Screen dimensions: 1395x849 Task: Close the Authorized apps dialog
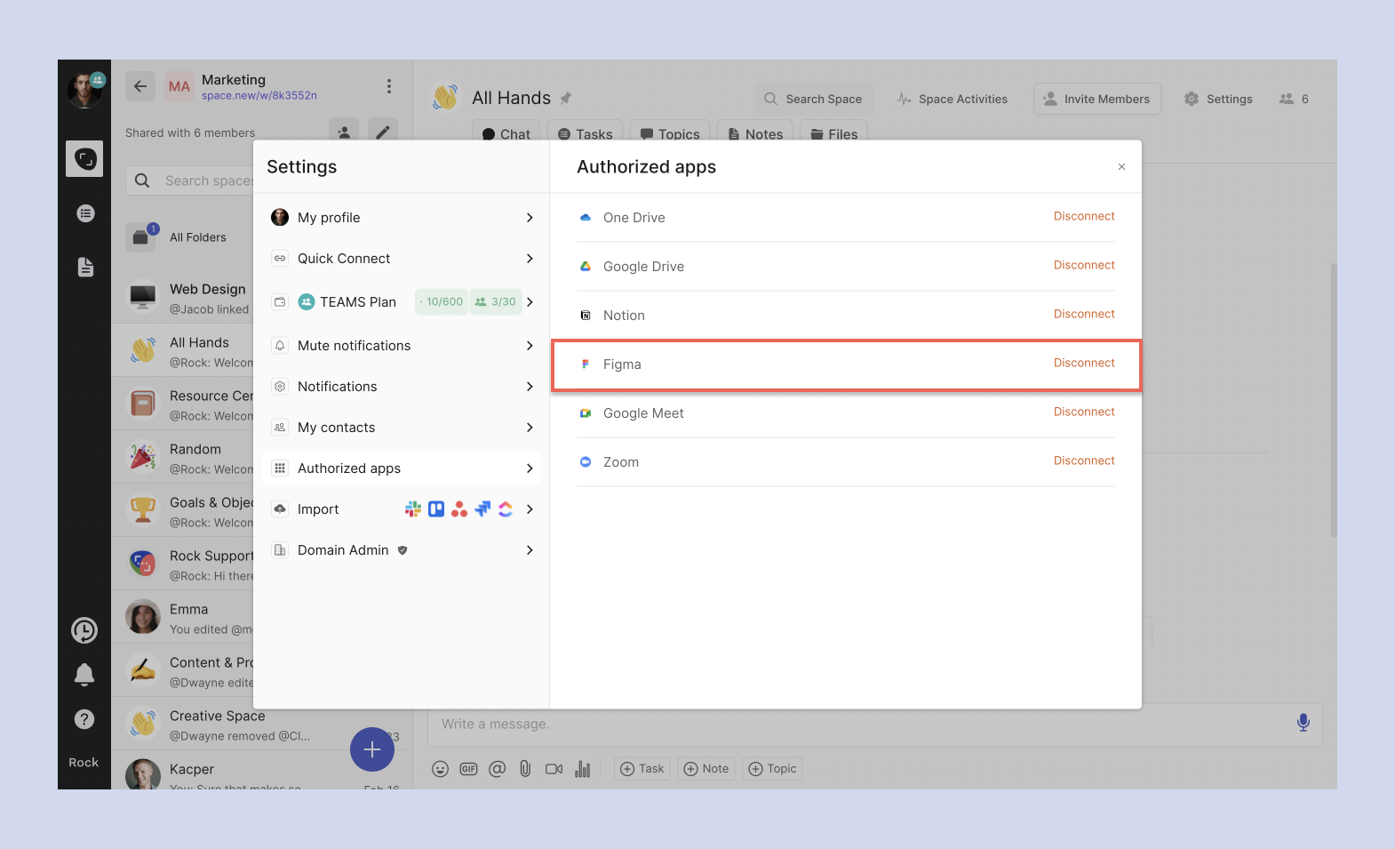tap(1121, 167)
